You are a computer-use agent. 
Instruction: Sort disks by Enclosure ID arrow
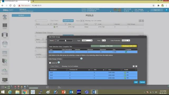coord(89,70)
